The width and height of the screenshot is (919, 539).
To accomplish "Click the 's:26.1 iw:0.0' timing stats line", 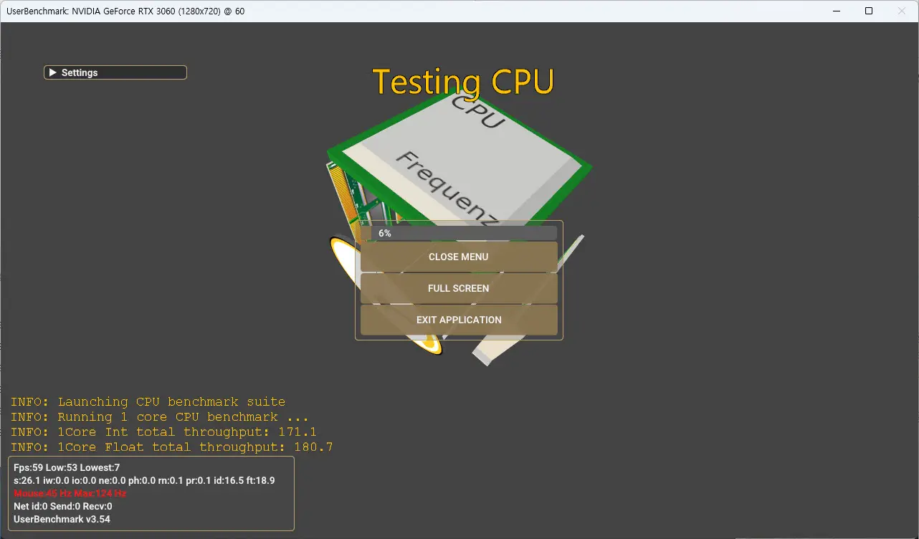I will tap(144, 480).
